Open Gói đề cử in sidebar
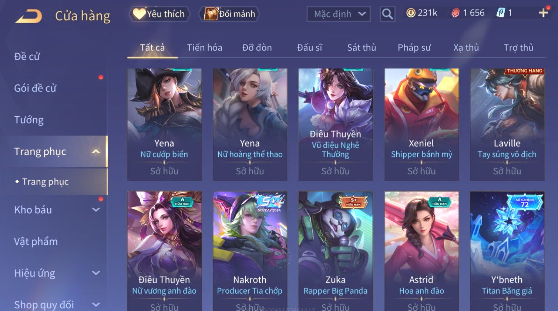Image resolution: width=558 pixels, height=311 pixels. click(x=35, y=88)
